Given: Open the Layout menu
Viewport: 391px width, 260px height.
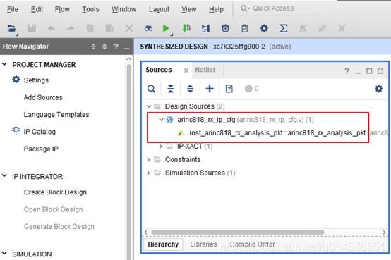Looking at the screenshot, I should tap(159, 9).
